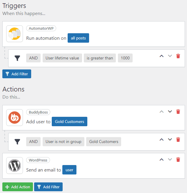Click the green Add Action button
Viewport: 187px width, 193px height.
coord(18,187)
